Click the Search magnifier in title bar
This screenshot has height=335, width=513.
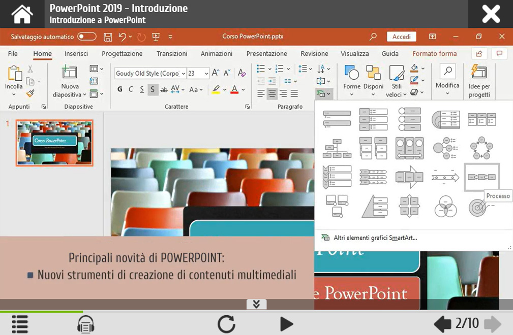[x=373, y=37]
